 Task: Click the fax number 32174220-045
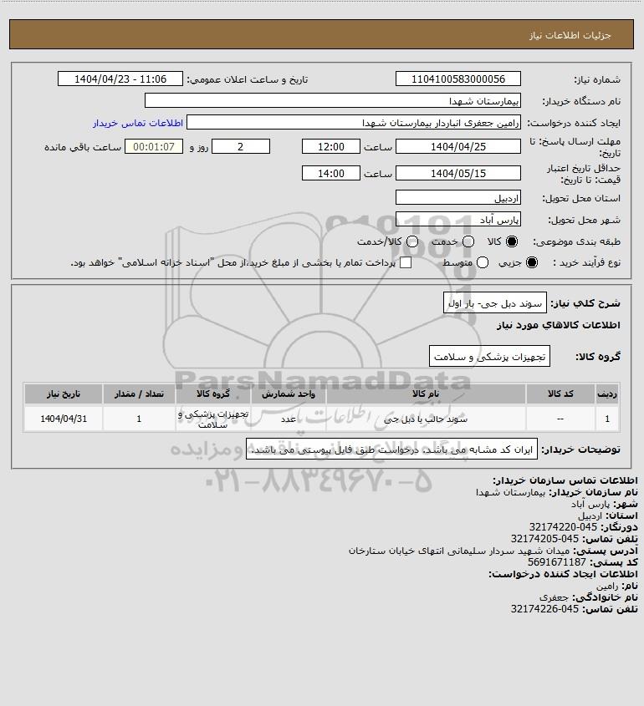563,527
